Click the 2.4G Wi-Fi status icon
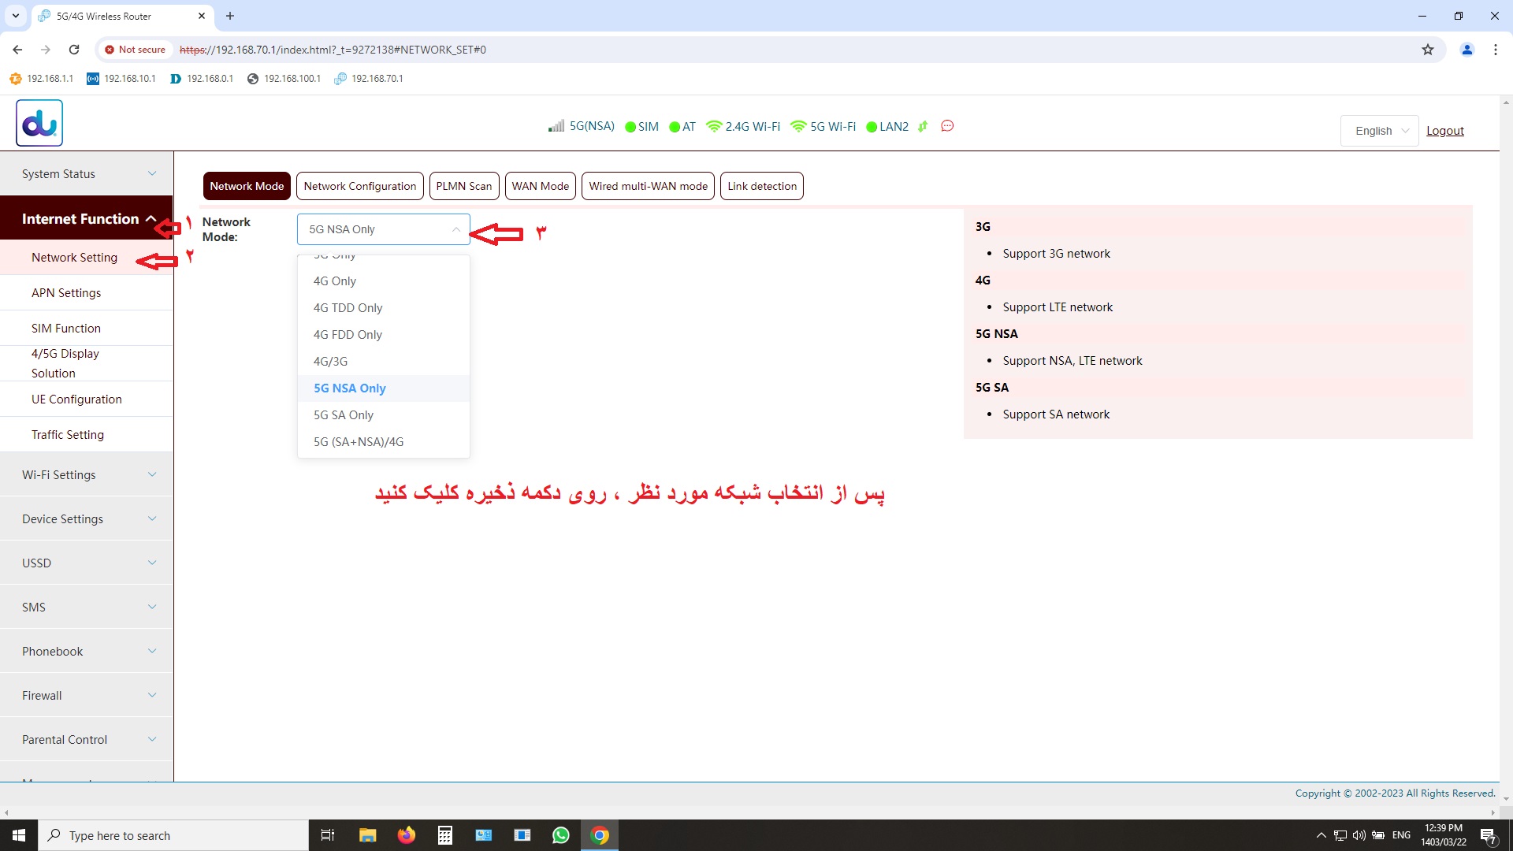This screenshot has width=1513, height=851. [714, 126]
